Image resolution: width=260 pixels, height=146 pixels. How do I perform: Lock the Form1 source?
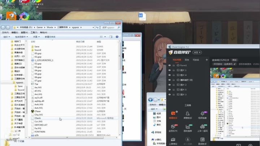tap(174, 65)
